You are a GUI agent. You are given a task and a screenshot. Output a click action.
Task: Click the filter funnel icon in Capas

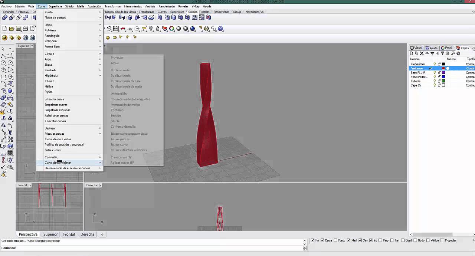[443, 53]
